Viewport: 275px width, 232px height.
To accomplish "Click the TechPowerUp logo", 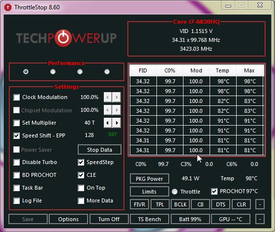I will point(66,38).
